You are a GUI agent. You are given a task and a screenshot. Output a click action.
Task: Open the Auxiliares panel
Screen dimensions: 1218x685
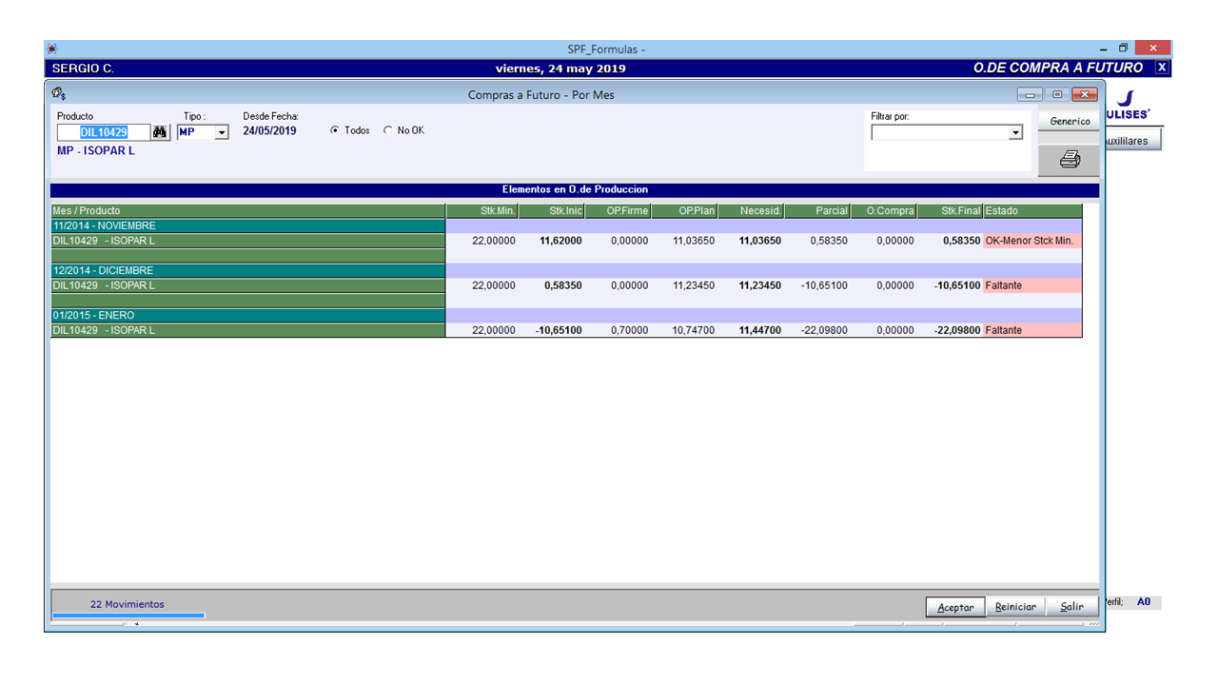(x=1132, y=139)
